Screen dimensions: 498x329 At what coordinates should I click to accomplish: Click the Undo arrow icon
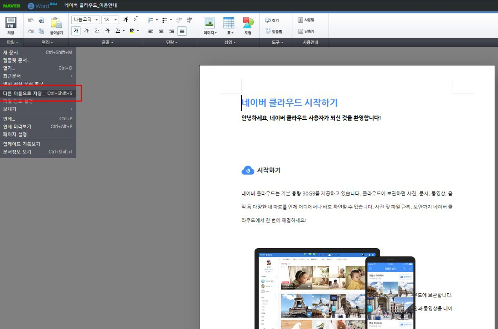(31, 20)
